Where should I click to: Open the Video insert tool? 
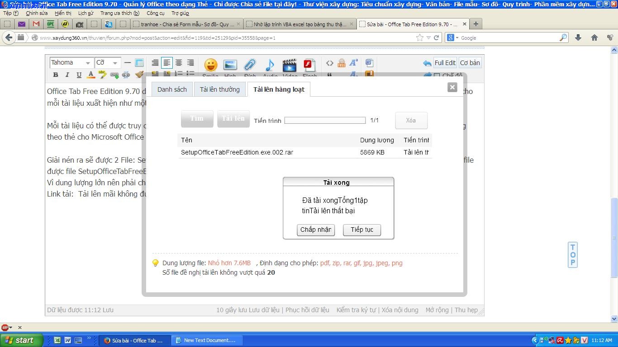click(290, 66)
